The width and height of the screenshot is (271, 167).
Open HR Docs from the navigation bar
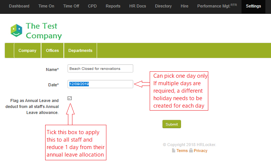coord(137,6)
